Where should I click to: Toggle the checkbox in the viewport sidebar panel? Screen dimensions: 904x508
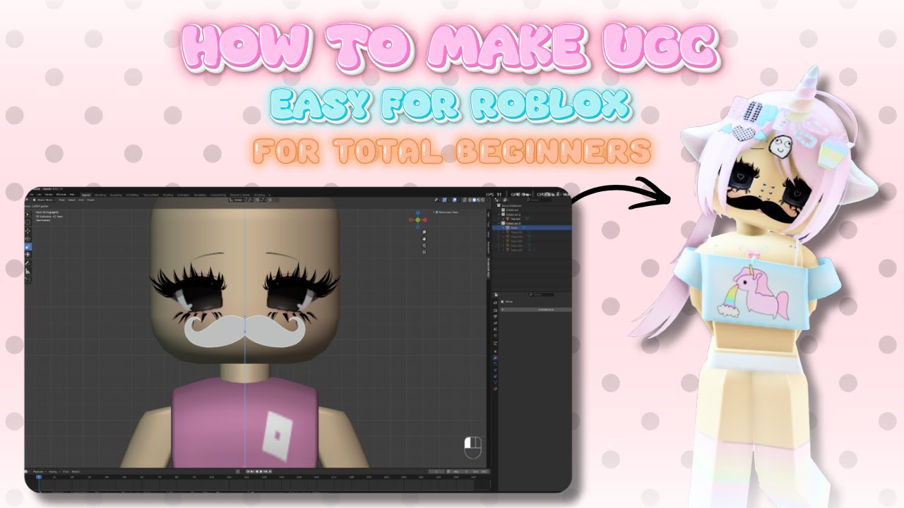tap(436, 212)
